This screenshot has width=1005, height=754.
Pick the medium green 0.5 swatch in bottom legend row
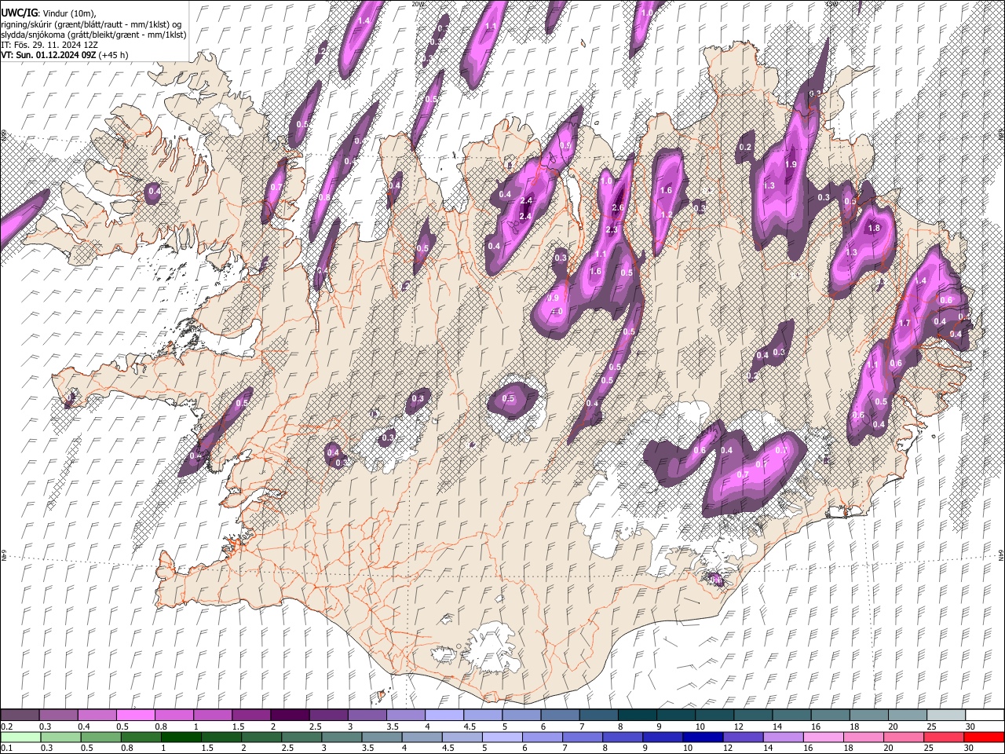pos(100,738)
